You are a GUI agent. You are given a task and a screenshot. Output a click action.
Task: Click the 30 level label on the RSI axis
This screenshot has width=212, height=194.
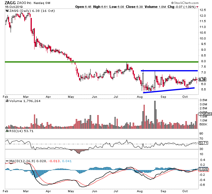point(201,149)
